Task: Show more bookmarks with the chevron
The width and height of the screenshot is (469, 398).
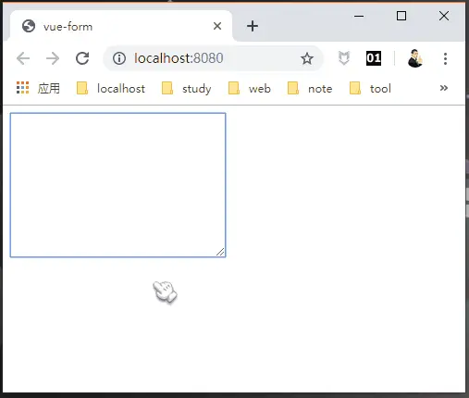Action: (444, 88)
